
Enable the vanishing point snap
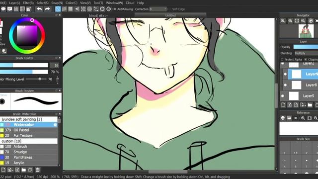(x=77, y=9)
